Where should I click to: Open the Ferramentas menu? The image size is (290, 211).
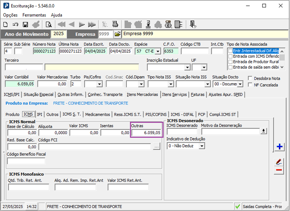[x=34, y=15]
